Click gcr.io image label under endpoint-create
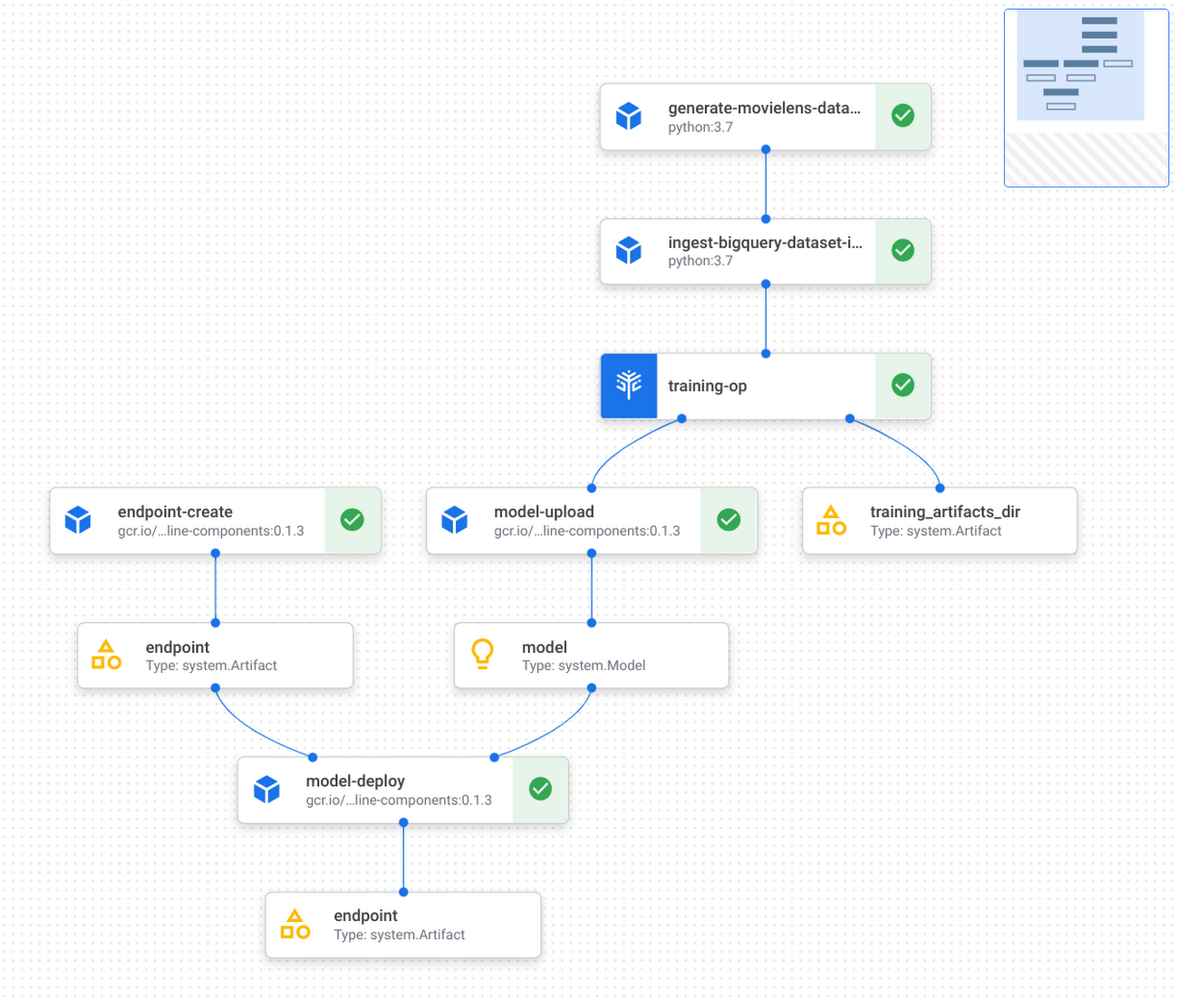 [x=211, y=531]
